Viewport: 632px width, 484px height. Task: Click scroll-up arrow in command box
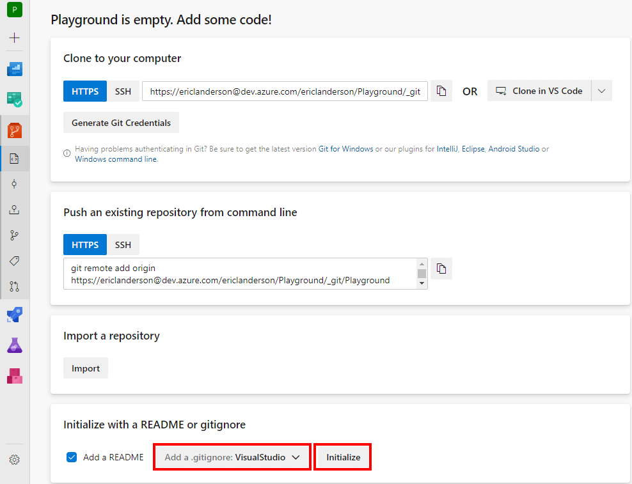tap(422, 264)
